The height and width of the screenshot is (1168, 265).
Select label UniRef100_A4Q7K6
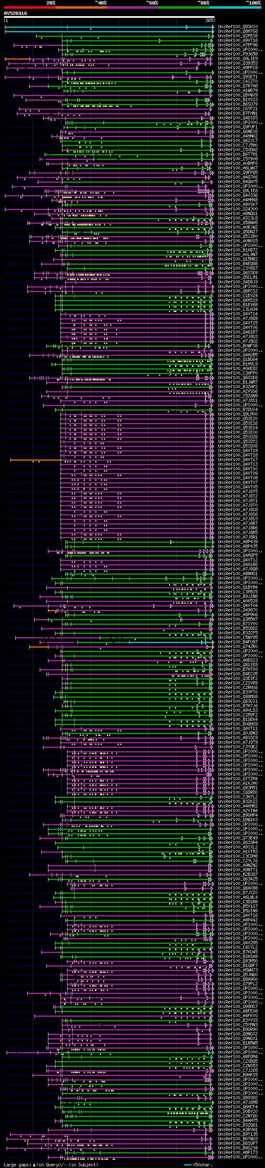[x=238, y=177]
